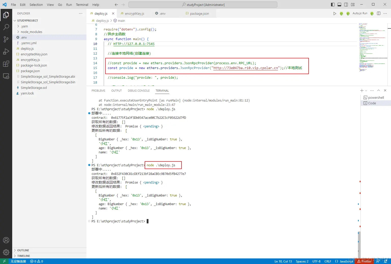Toggle the primary side bar
Viewport: 391px width, 264px height.
[x=333, y=5]
